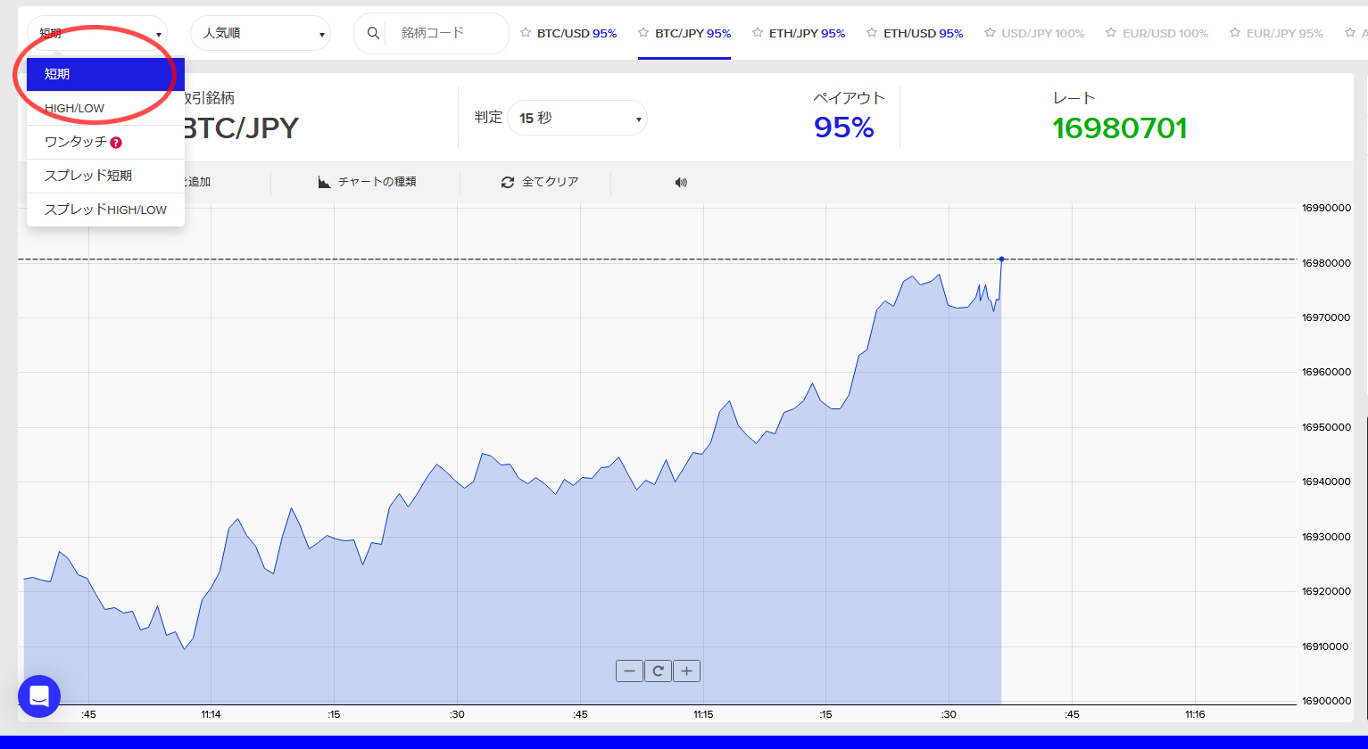Image resolution: width=1368 pixels, height=749 pixels.
Task: Click the chart zoom in plus button
Action: [x=686, y=671]
